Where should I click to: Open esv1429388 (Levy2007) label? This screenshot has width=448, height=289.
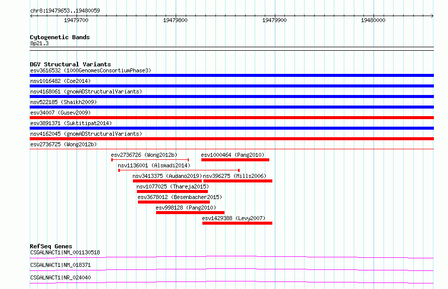[x=234, y=218]
